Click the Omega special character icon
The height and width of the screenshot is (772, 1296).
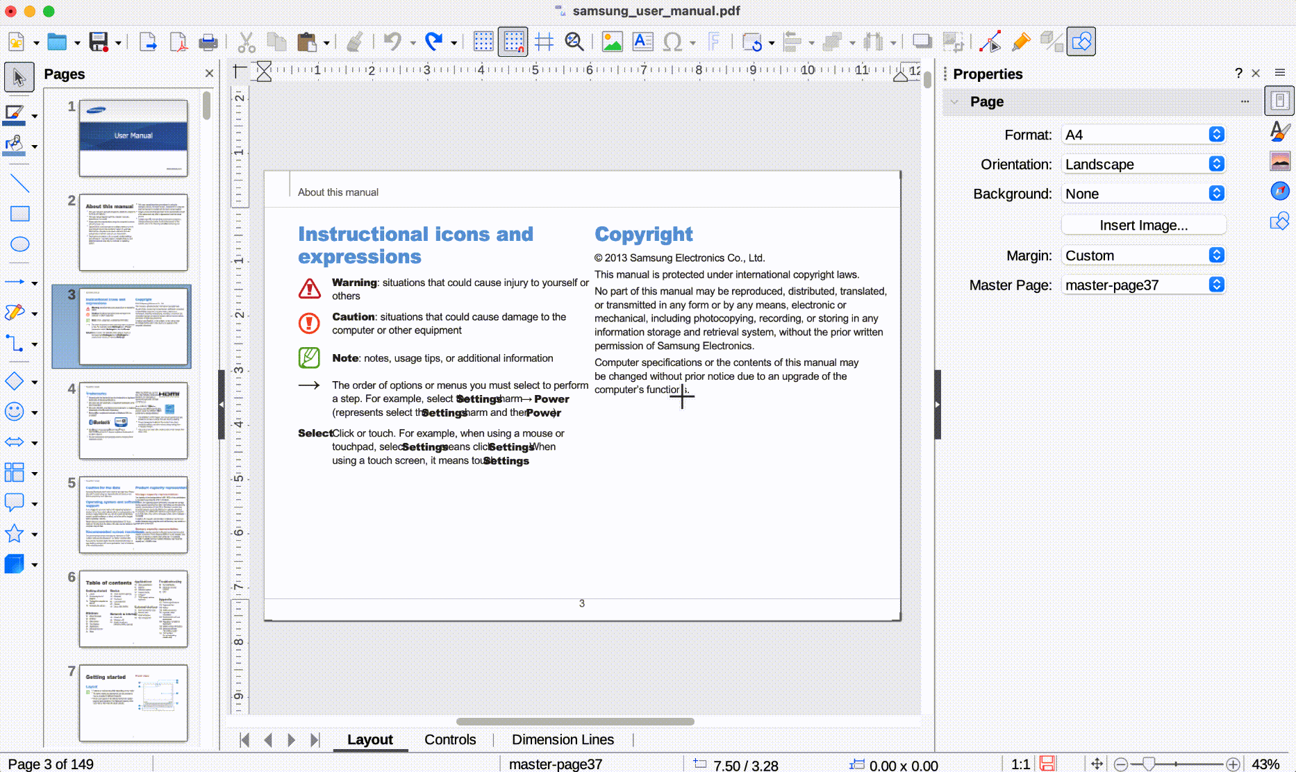(672, 42)
